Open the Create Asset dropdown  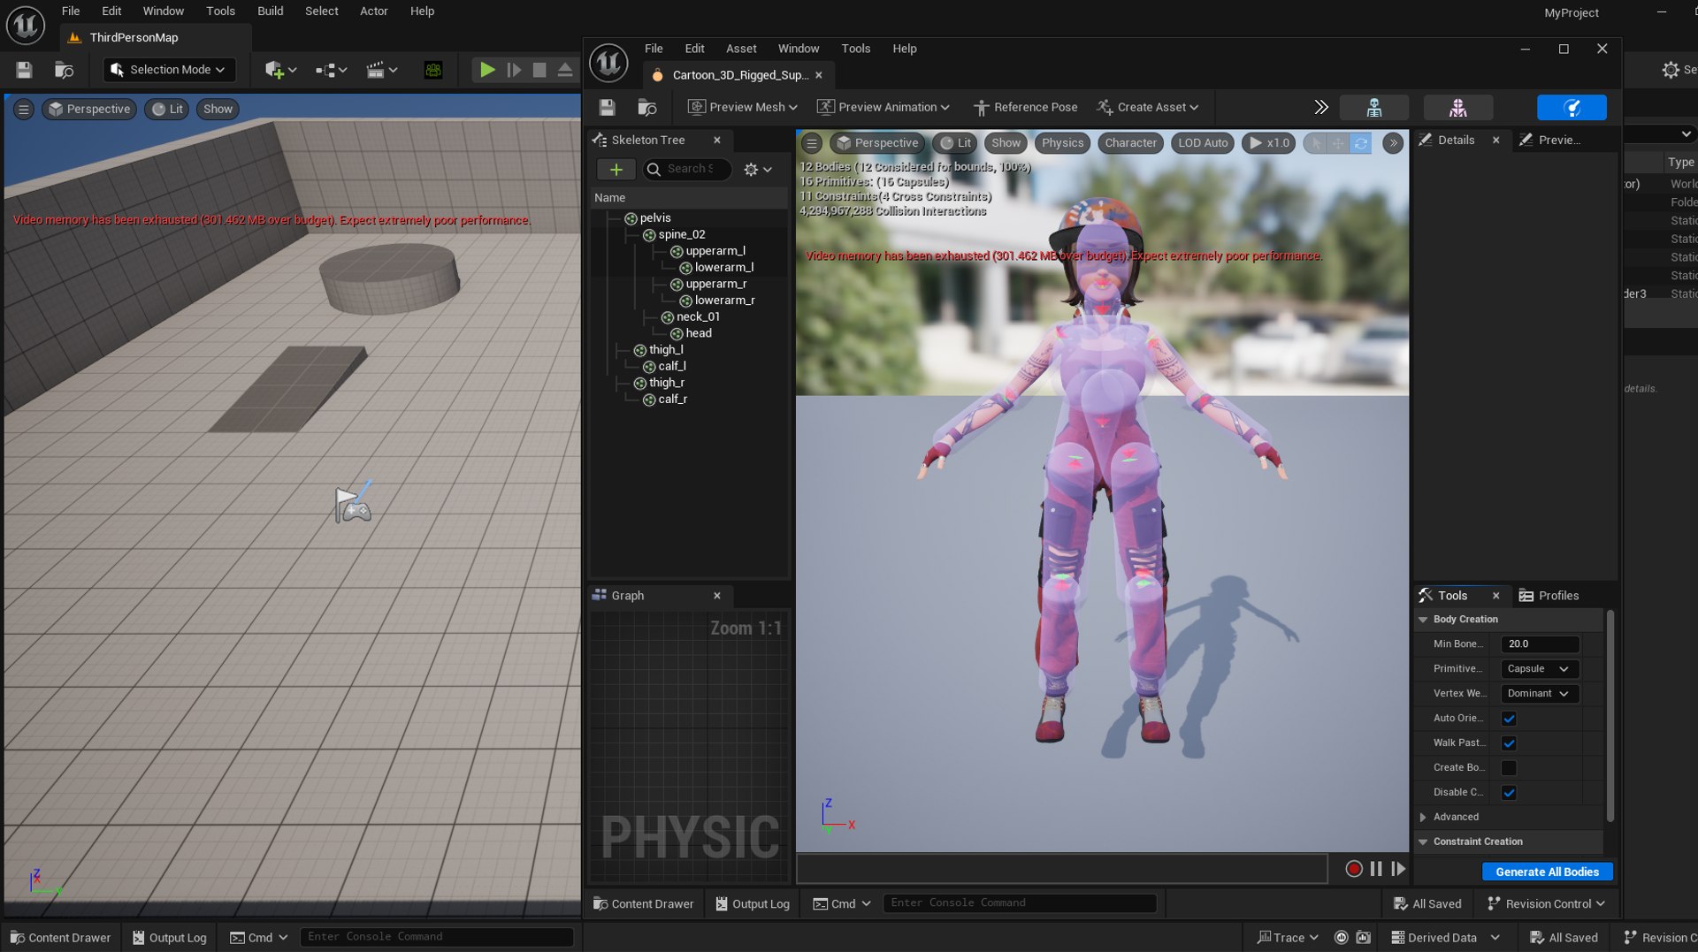(x=1148, y=107)
